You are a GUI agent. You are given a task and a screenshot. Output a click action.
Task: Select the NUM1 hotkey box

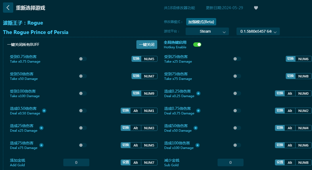tap(149, 111)
